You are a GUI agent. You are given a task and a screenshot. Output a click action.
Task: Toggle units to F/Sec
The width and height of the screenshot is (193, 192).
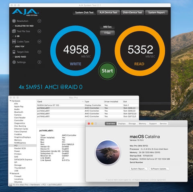107,33
